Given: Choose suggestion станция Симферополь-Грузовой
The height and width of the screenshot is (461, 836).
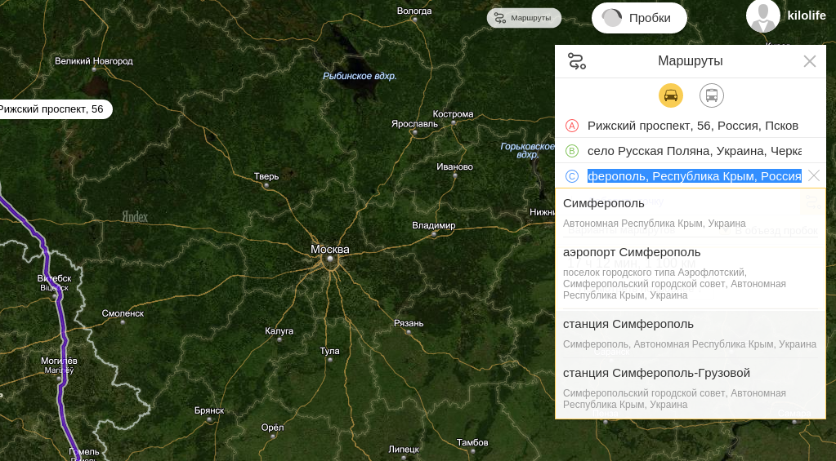Looking at the screenshot, I should coord(690,388).
